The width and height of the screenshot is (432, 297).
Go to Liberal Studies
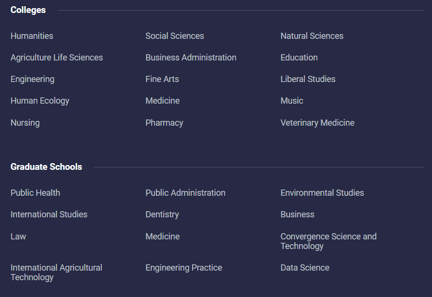pos(308,79)
